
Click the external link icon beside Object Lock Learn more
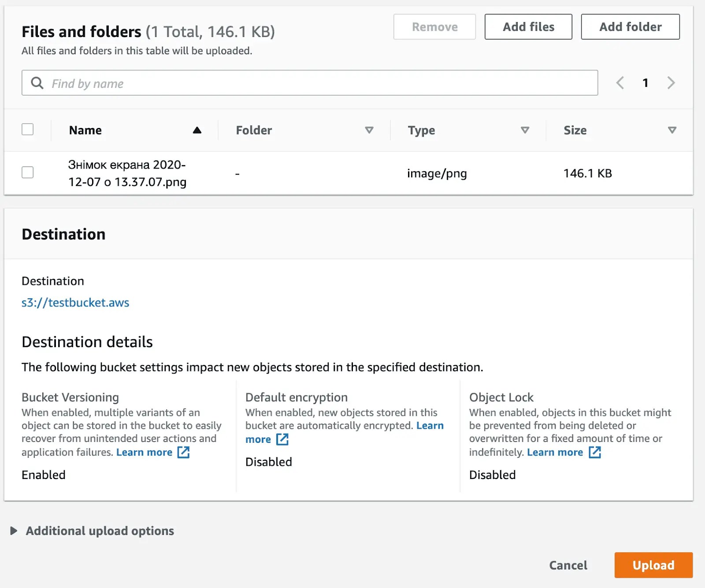click(596, 452)
